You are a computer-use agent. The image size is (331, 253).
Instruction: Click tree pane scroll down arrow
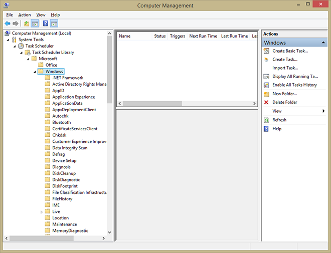(109, 232)
